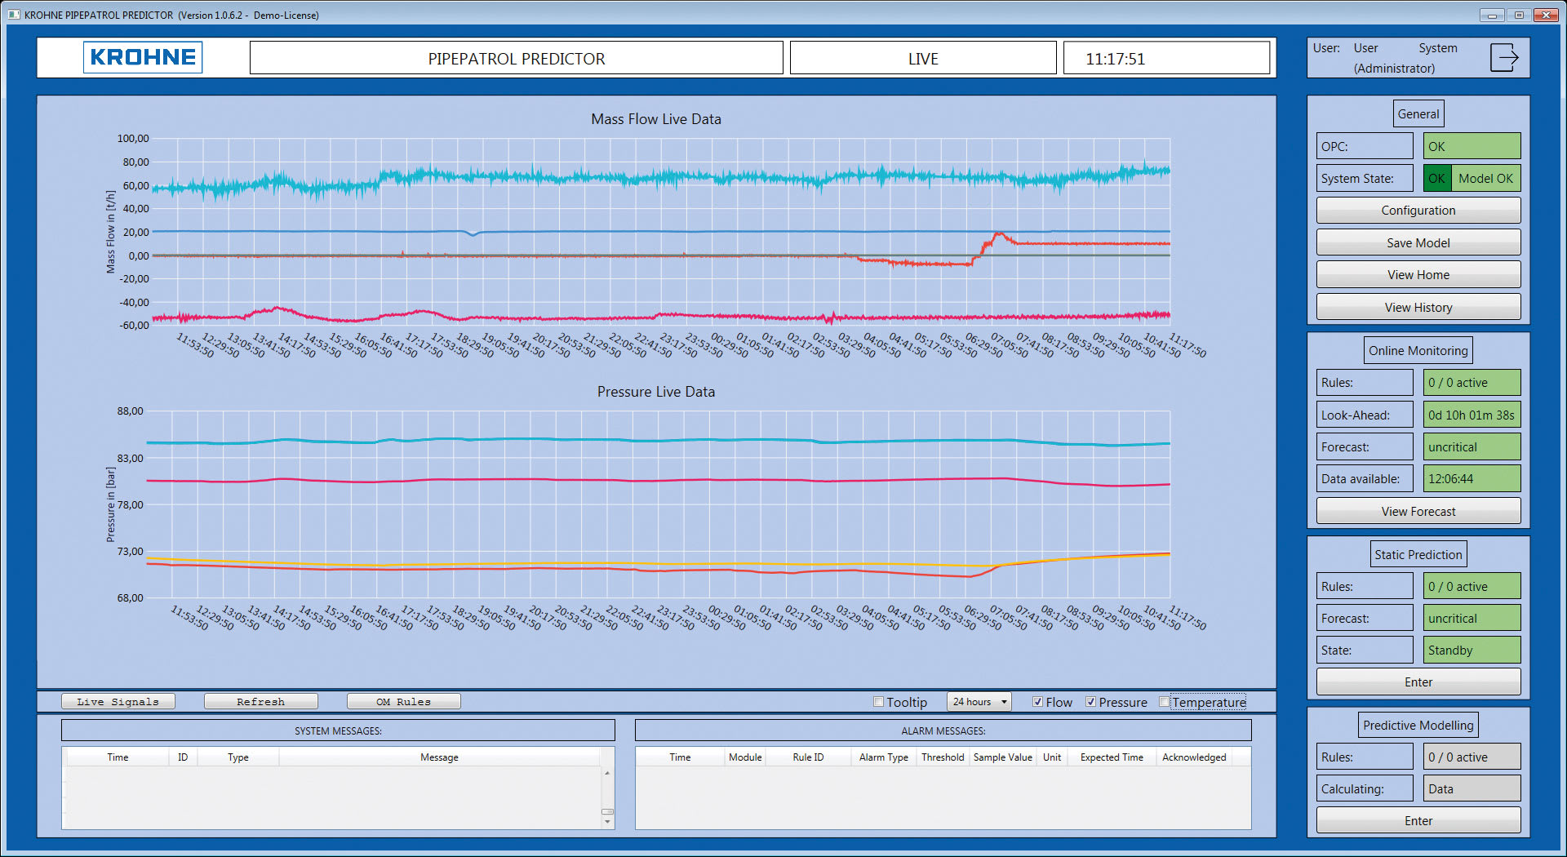Screen dimensions: 1567x857
Task: Close the Pipepatrol Predictor window
Action: [x=1546, y=15]
